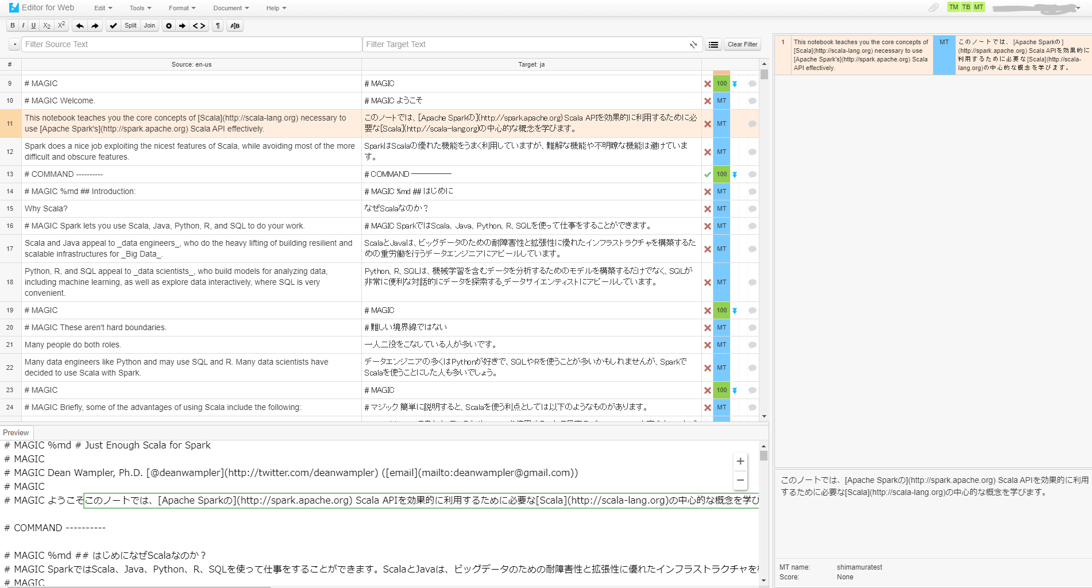Open the Tools menu
The width and height of the screenshot is (1092, 588).
140,8
